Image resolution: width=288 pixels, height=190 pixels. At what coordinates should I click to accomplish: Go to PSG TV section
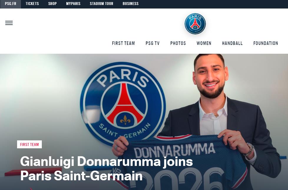(x=153, y=43)
